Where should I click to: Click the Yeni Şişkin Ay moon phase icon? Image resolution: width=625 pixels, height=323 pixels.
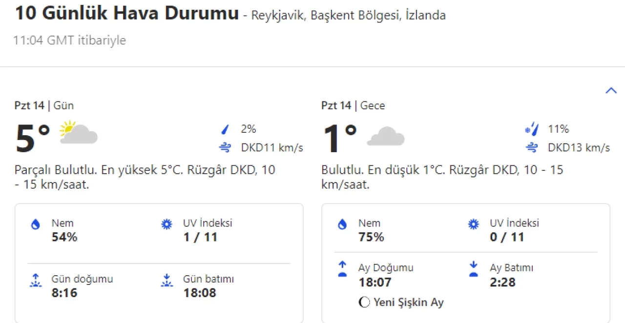pyautogui.click(x=364, y=303)
